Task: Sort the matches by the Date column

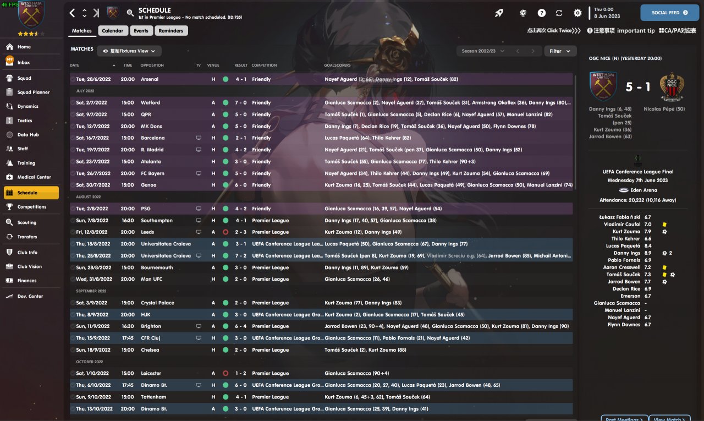Action: click(x=74, y=65)
